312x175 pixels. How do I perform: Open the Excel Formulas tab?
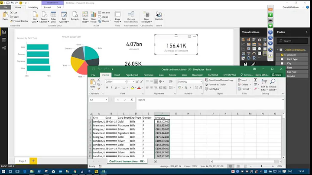pos(149,75)
